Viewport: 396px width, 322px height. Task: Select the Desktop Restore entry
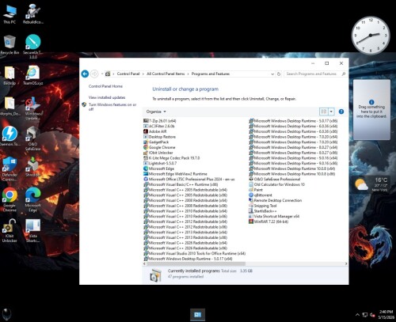(159, 137)
